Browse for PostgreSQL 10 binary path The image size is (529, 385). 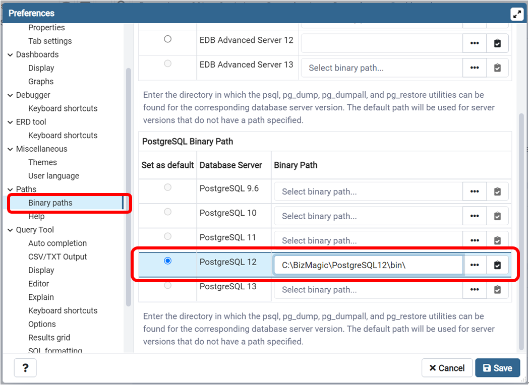(475, 216)
